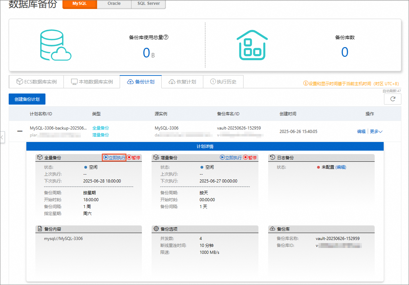The height and width of the screenshot is (285, 409).
Task: Click the 类型 column header
Action: 96,114
